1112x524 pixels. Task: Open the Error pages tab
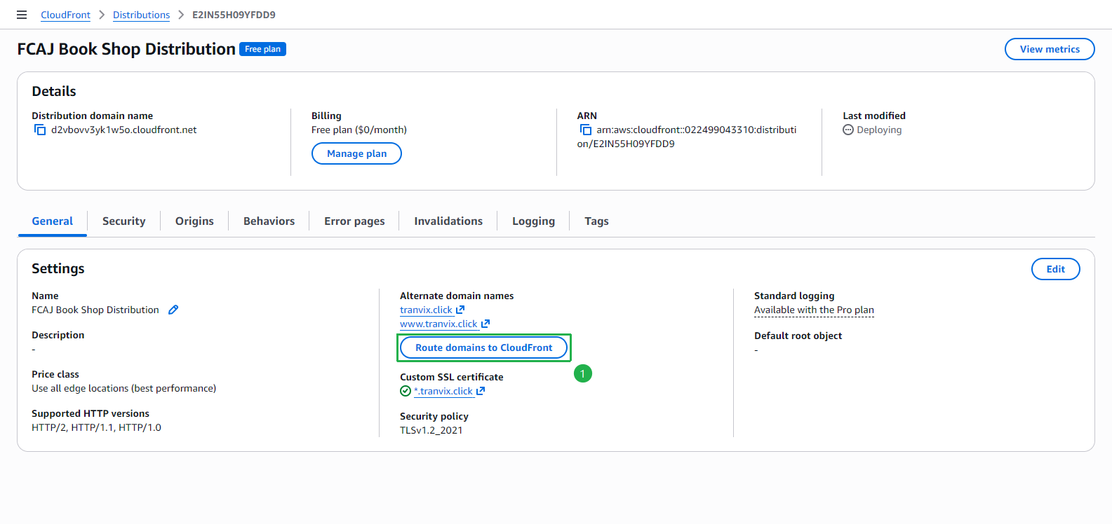click(x=354, y=221)
